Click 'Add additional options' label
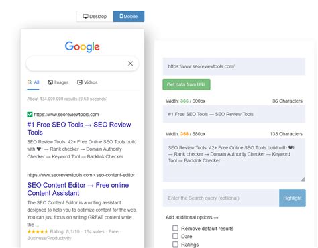The width and height of the screenshot is (318, 248). point(192,217)
